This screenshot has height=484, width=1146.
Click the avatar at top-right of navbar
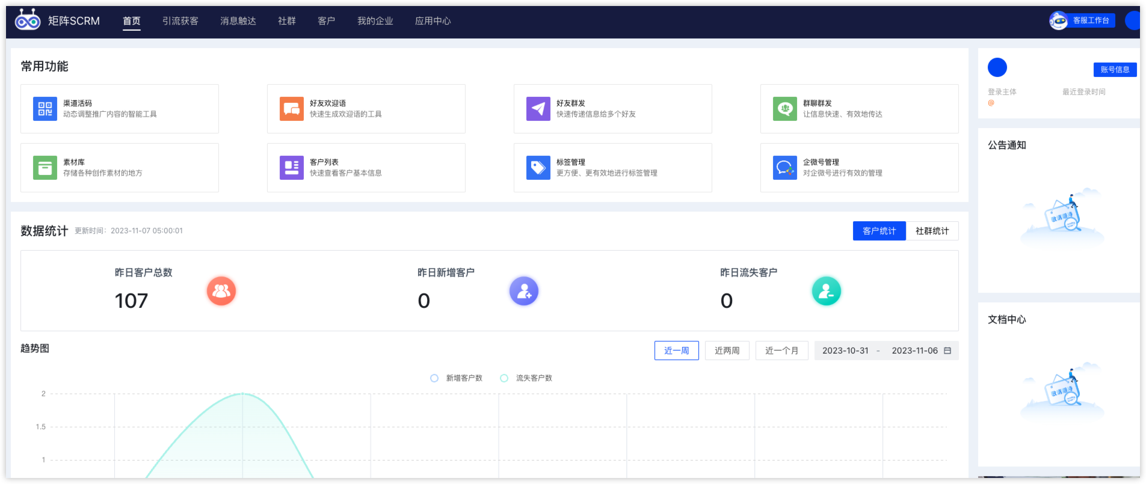click(x=1133, y=20)
